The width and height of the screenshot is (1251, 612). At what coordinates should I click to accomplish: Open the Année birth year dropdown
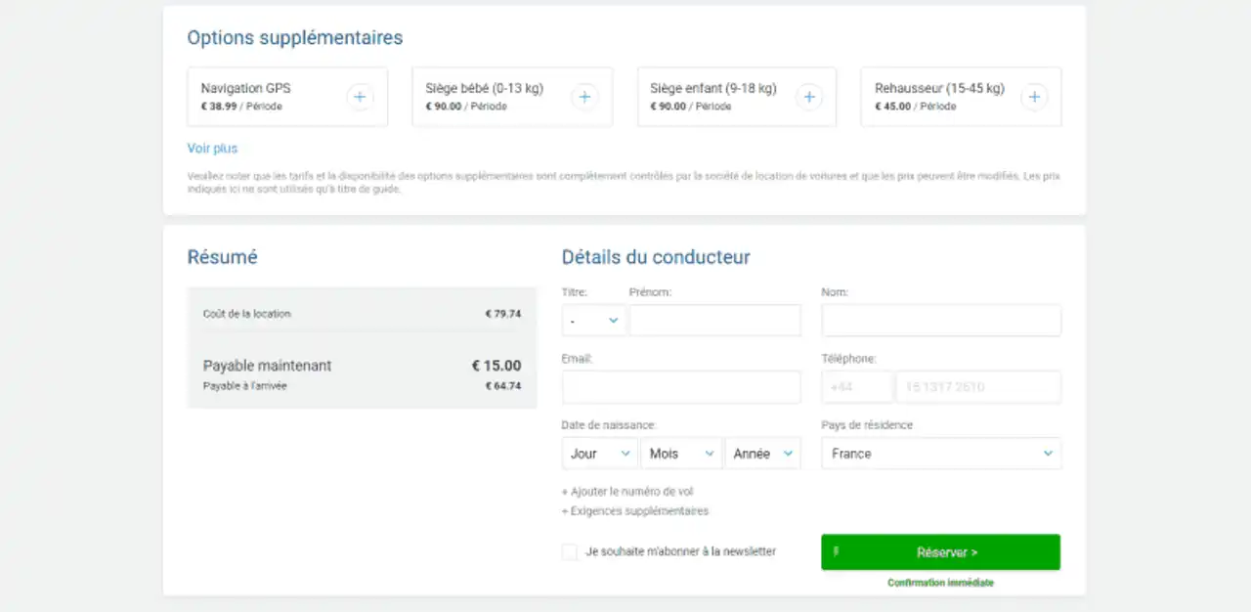coord(762,454)
